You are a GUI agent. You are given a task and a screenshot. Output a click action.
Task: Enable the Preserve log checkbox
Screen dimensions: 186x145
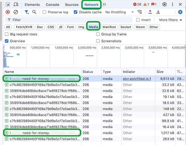[x=44, y=12]
